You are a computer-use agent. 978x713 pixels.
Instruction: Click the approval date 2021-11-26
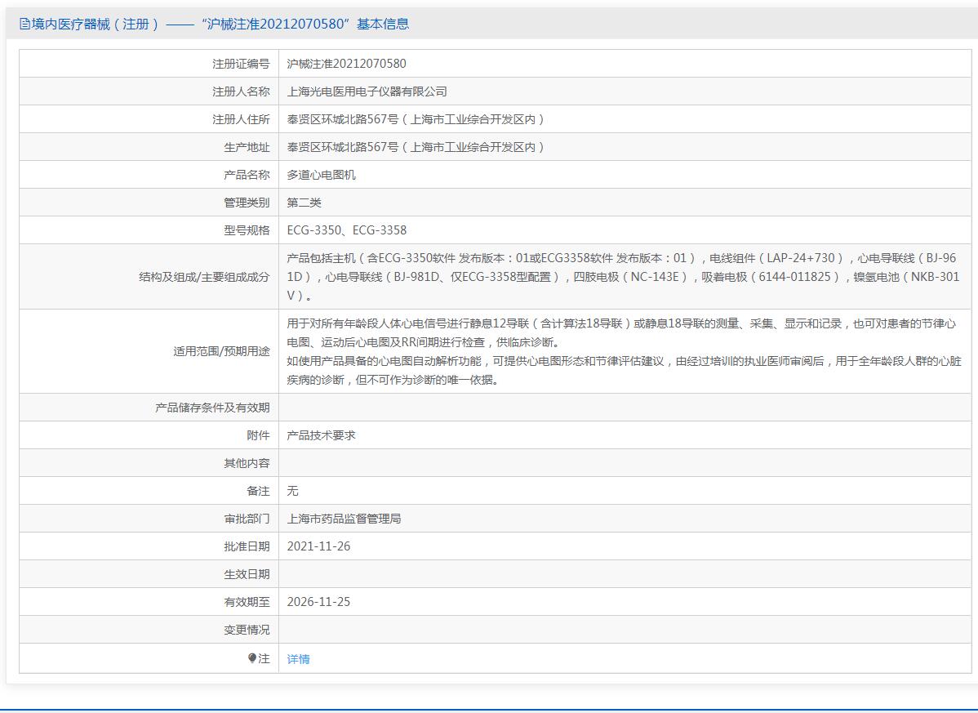[x=318, y=546]
